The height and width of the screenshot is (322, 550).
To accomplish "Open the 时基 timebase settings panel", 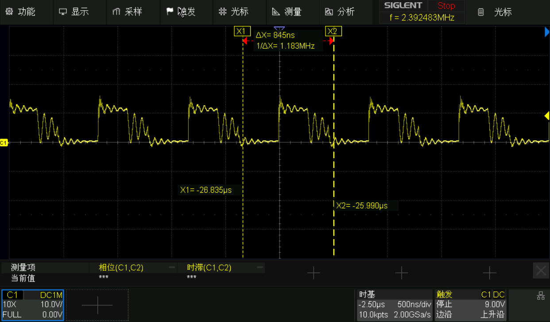I will tap(394, 305).
